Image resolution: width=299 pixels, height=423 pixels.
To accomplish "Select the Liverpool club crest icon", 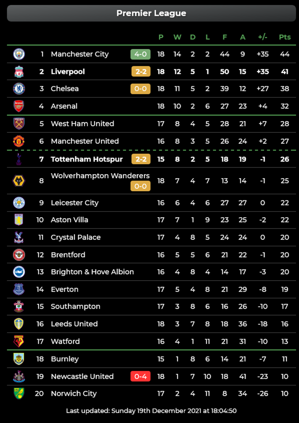I will 19,71.
